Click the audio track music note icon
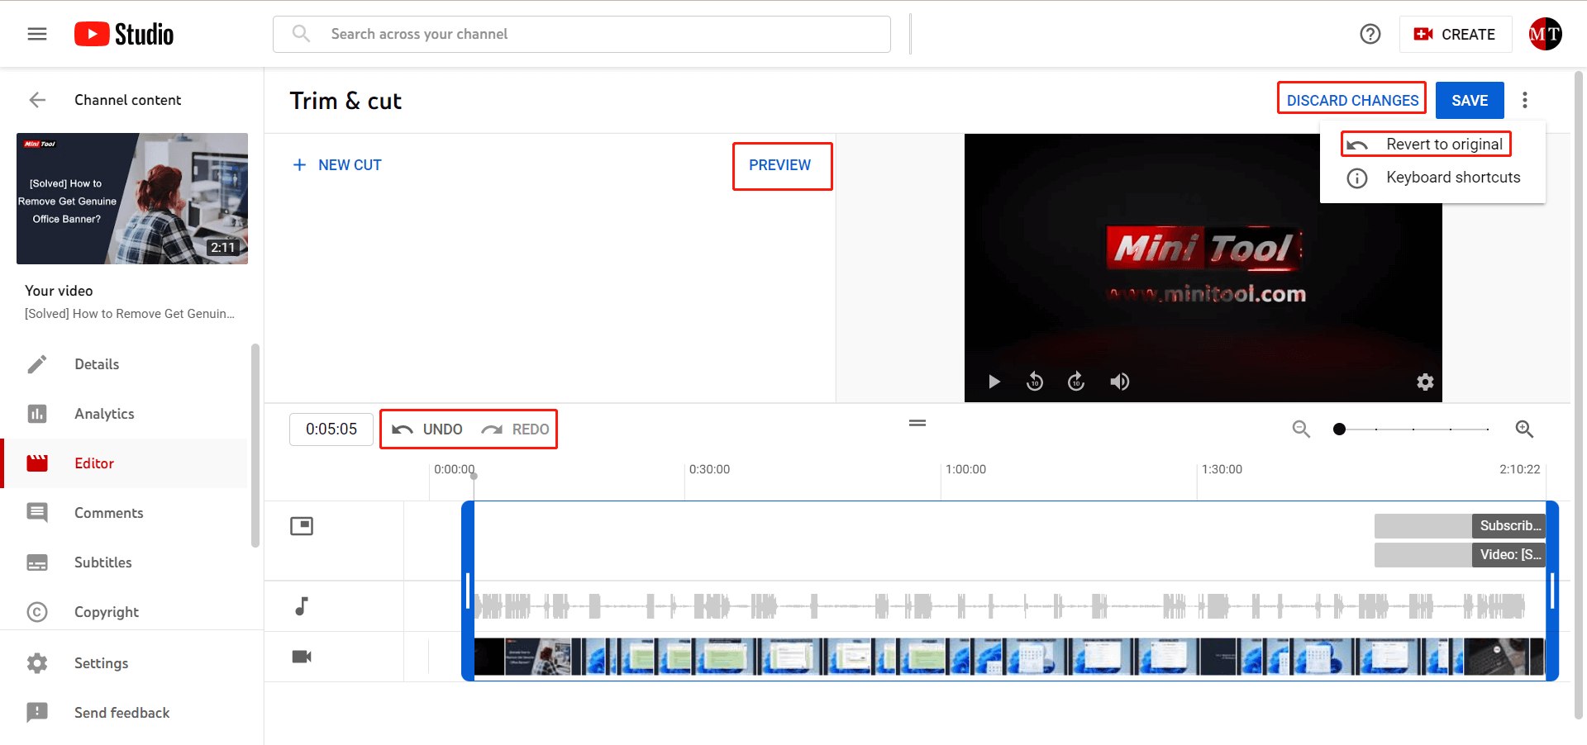This screenshot has height=745, width=1587. click(302, 606)
